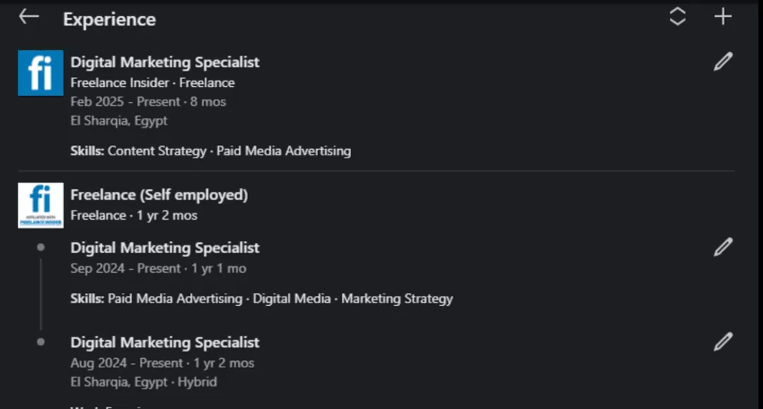Open the reorder experiences up-down arrows
This screenshot has height=409, width=763.
click(678, 17)
